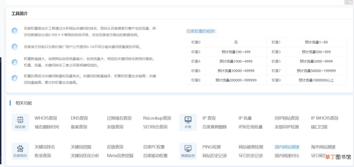Click the 工具简介 section heading
The width and height of the screenshot is (354, 167).
pyautogui.click(x=19, y=14)
